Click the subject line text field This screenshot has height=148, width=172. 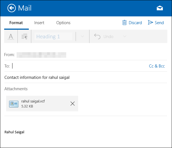pos(83,77)
